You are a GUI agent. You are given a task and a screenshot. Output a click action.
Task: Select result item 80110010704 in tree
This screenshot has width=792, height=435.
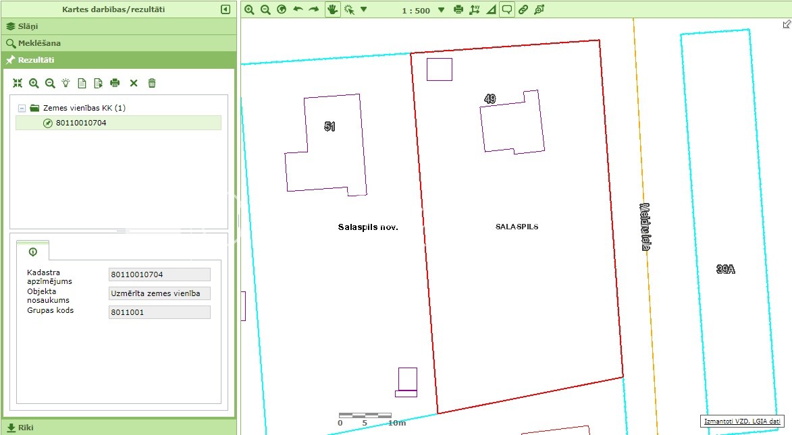pos(81,123)
